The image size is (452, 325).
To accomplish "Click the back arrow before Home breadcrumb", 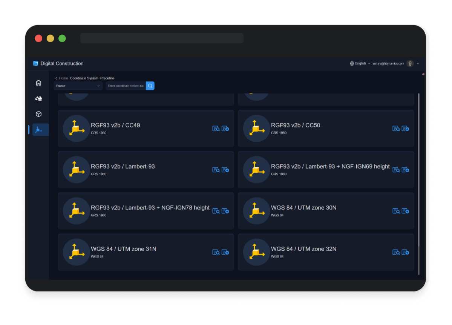I will click(x=56, y=78).
